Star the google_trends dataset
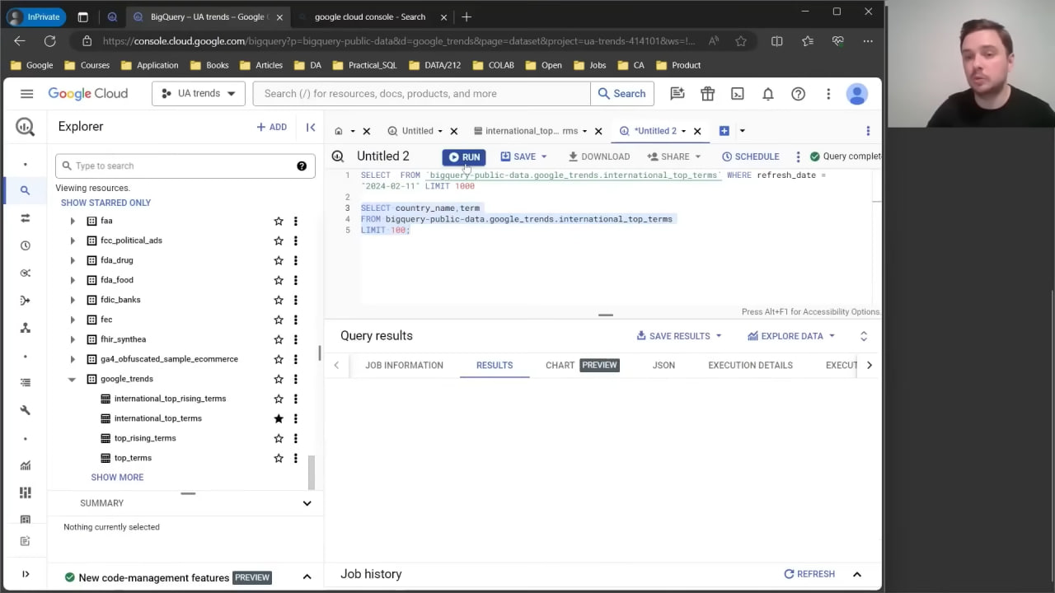 pos(279,379)
